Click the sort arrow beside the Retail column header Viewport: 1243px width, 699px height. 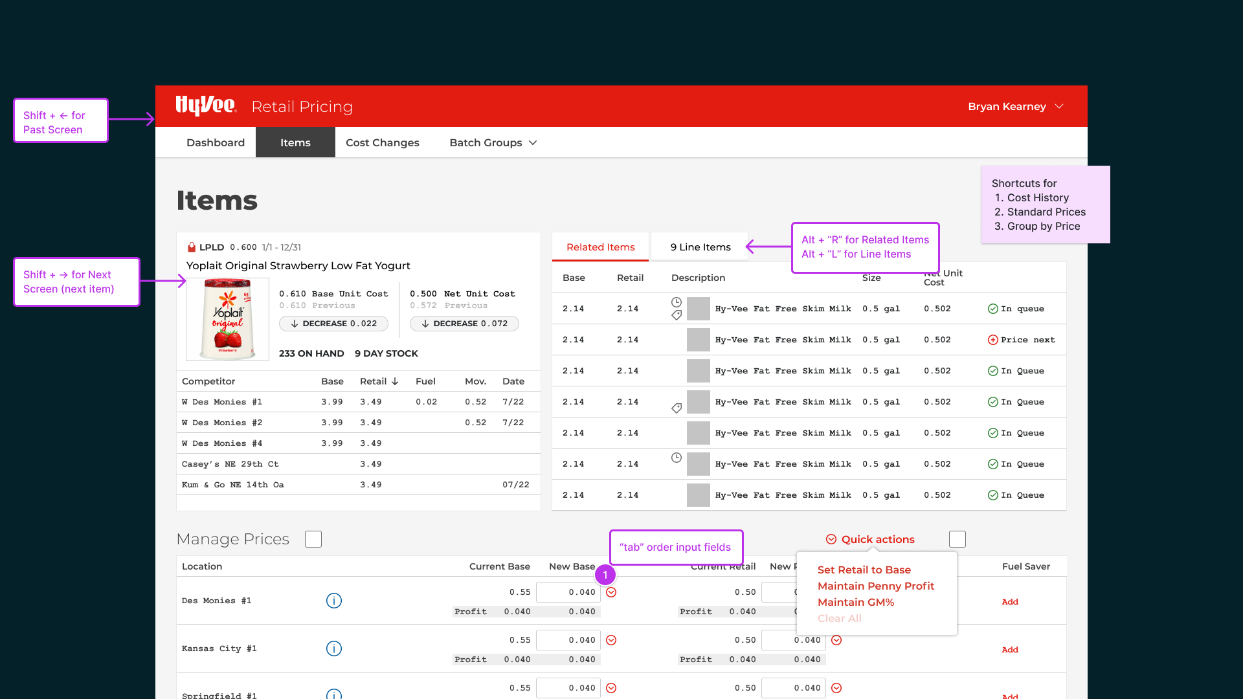395,381
